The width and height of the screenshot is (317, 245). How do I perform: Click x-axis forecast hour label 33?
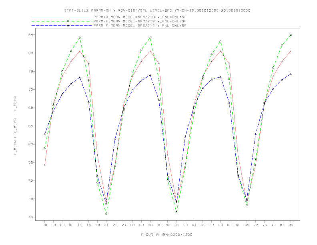tap(141, 225)
